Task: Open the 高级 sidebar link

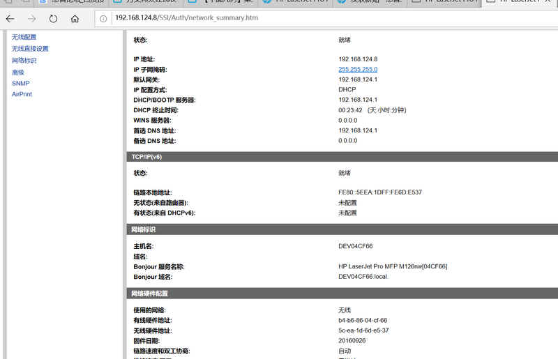Action: 18,72
